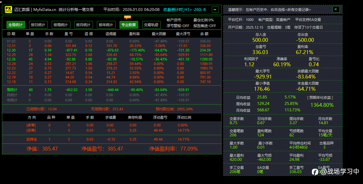Click the [多单] position row
The image size is (363, 184).
point(112,125)
